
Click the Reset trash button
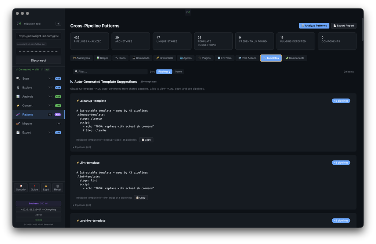[x=58, y=188]
